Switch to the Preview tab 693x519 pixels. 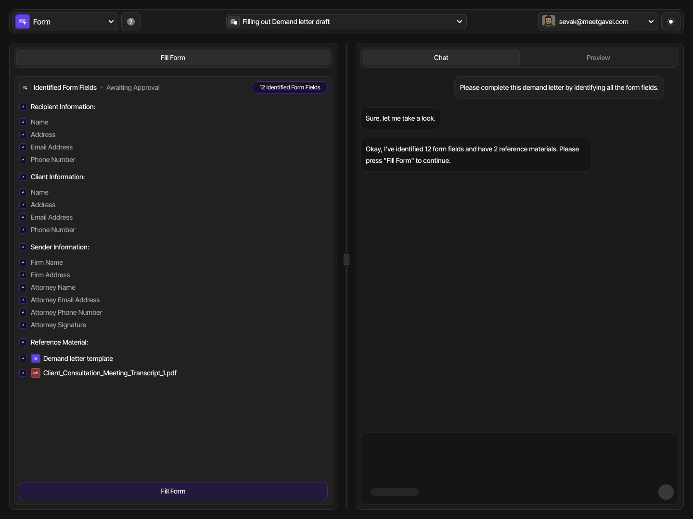click(x=598, y=58)
